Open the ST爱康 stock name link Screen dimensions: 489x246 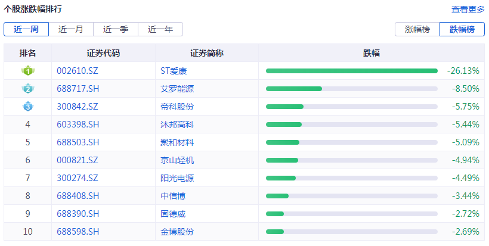[178, 71]
